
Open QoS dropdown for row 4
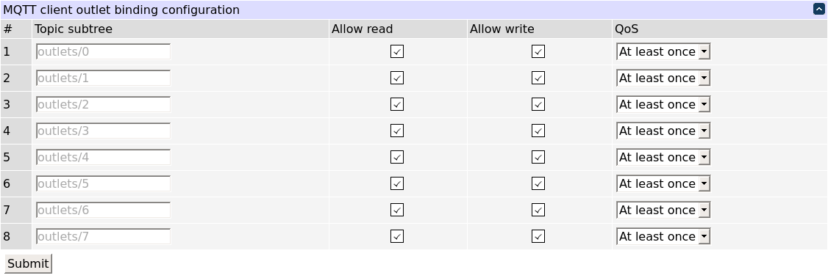(x=663, y=131)
